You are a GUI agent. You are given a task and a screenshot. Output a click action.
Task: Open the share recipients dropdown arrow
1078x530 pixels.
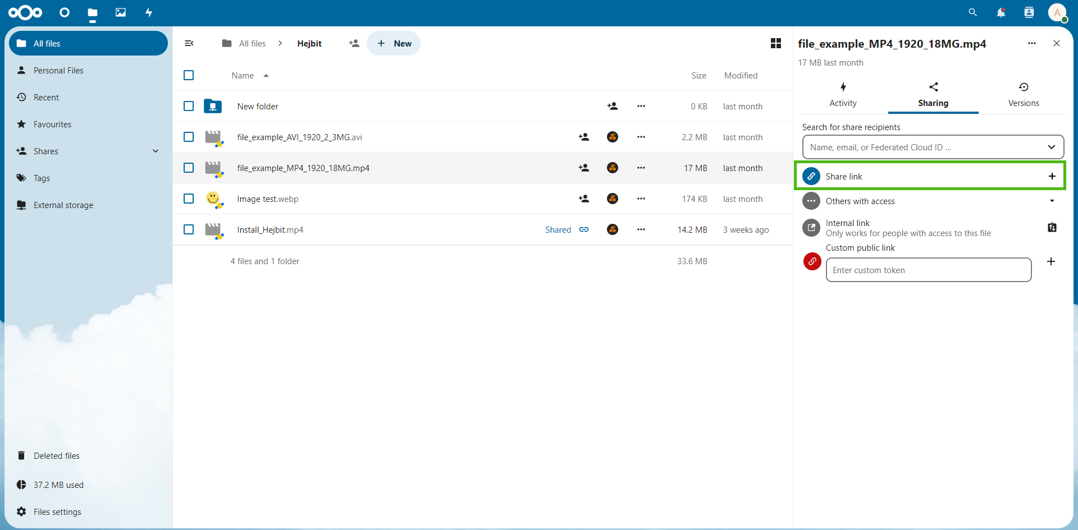(1051, 147)
